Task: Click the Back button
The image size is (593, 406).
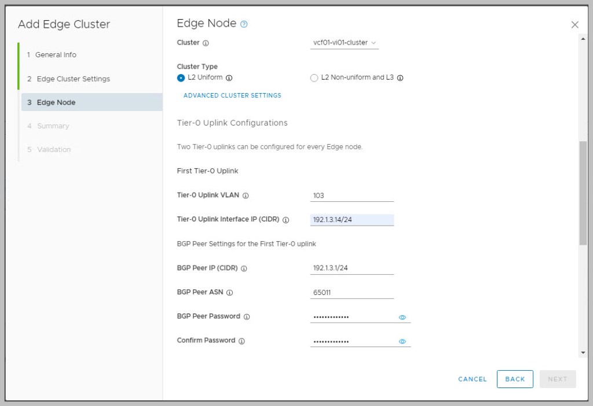Action: (515, 379)
